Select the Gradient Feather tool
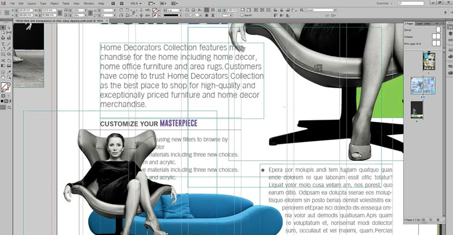The width and height of the screenshot is (453, 235). 9,66
